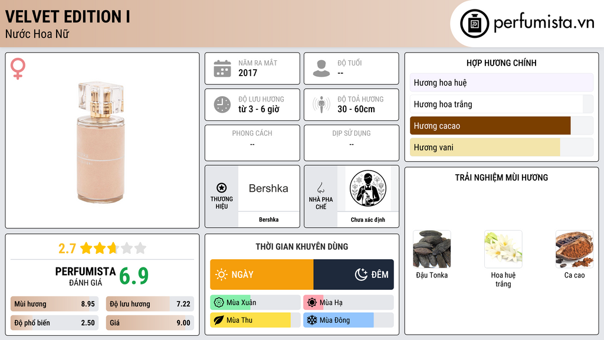Click the Hương hoa huệ accord bar

pyautogui.click(x=501, y=83)
